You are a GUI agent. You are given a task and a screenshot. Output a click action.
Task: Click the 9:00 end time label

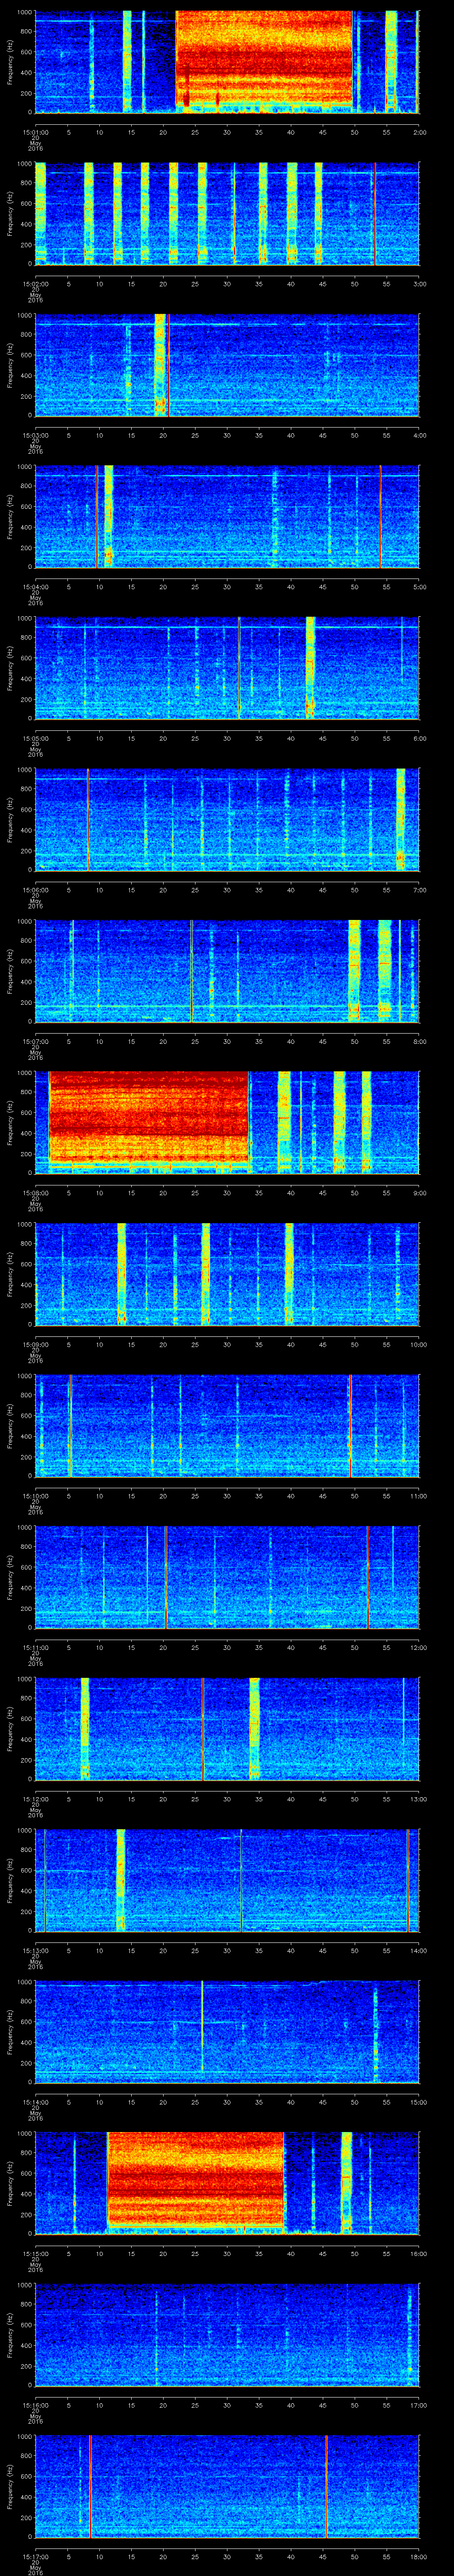419,1192
